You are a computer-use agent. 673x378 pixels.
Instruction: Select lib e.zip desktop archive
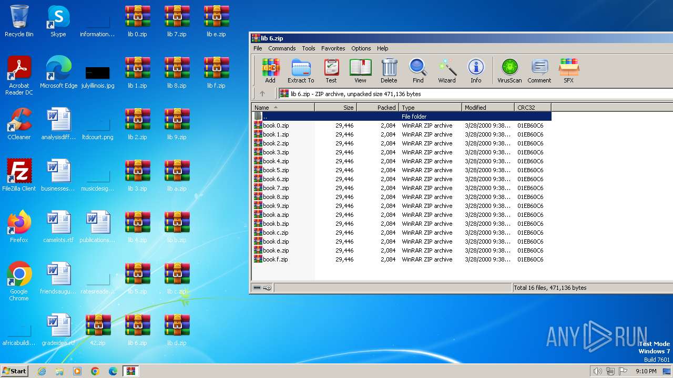216,21
